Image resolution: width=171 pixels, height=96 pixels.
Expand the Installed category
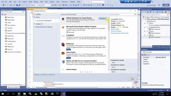click(x=34, y=14)
